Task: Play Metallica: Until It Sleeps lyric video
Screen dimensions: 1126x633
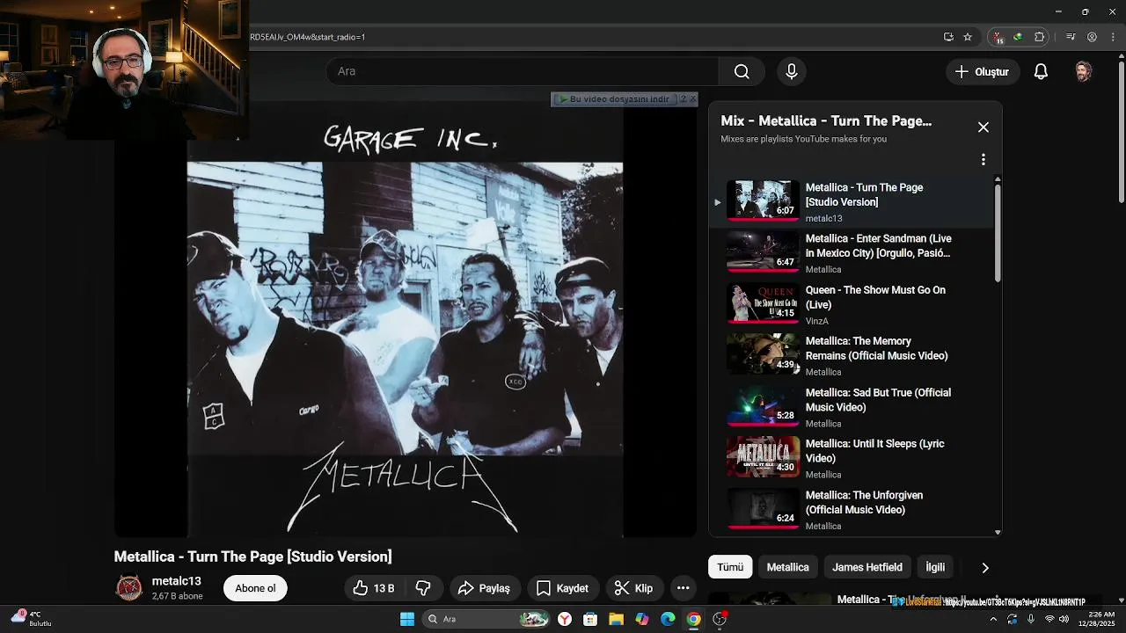Action: [852, 458]
